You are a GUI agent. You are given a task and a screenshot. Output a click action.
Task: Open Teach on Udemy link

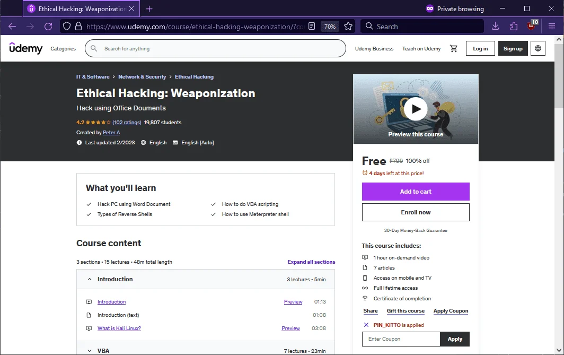[x=421, y=49]
